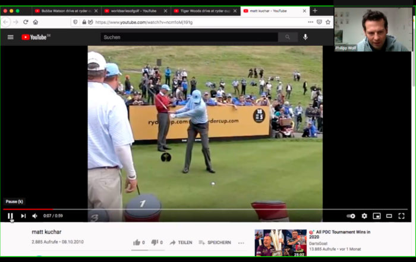Skip to the next video

[x=23, y=216]
